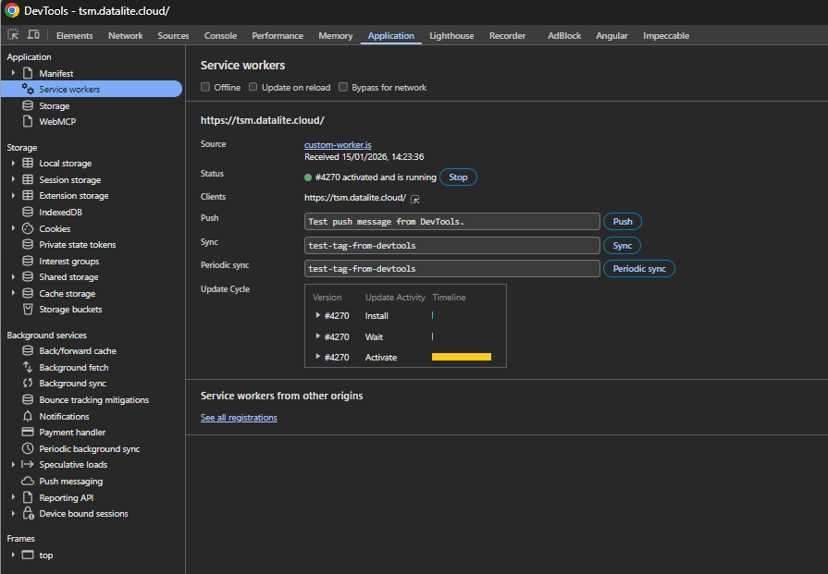The image size is (828, 574).
Task: Click the Periodic sync button
Action: click(x=639, y=269)
